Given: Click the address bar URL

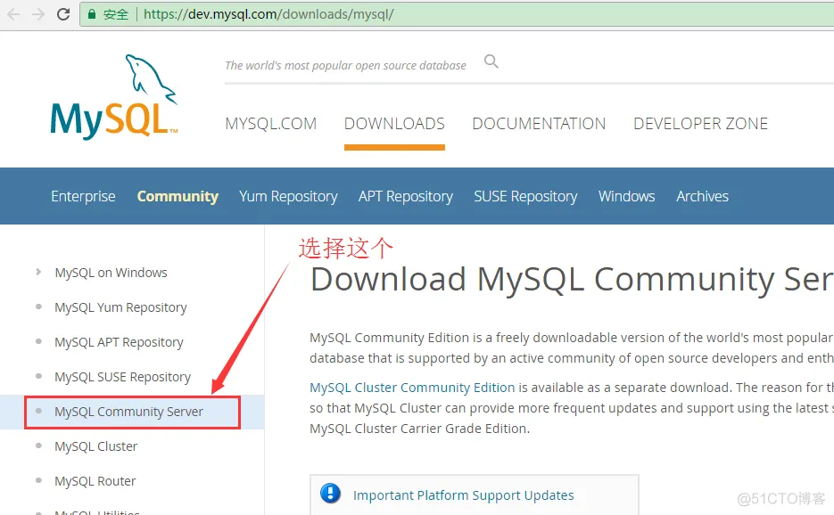Looking at the screenshot, I should coord(268,14).
